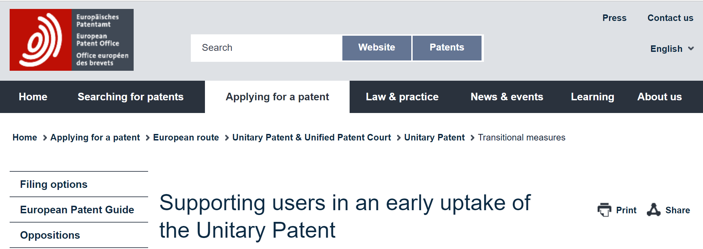Screen dimensions: 703x249
Task: Click the European Patent Office logo
Action: [72, 40]
